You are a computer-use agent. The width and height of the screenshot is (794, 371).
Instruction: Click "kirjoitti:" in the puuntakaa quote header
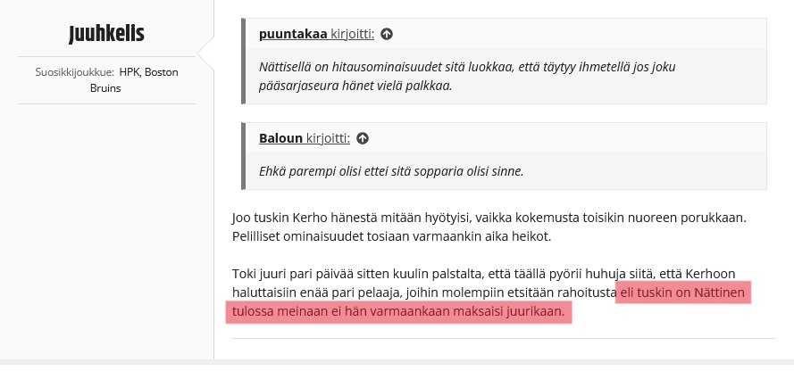tap(354, 35)
